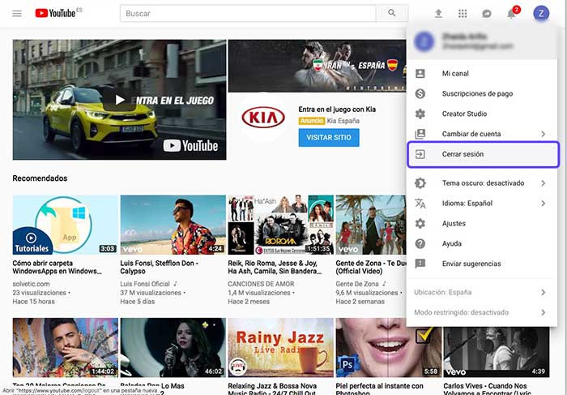Open Ayuda menu entry
The height and width of the screenshot is (395, 567).
click(x=482, y=243)
